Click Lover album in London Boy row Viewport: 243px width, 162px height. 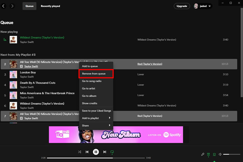click(141, 74)
